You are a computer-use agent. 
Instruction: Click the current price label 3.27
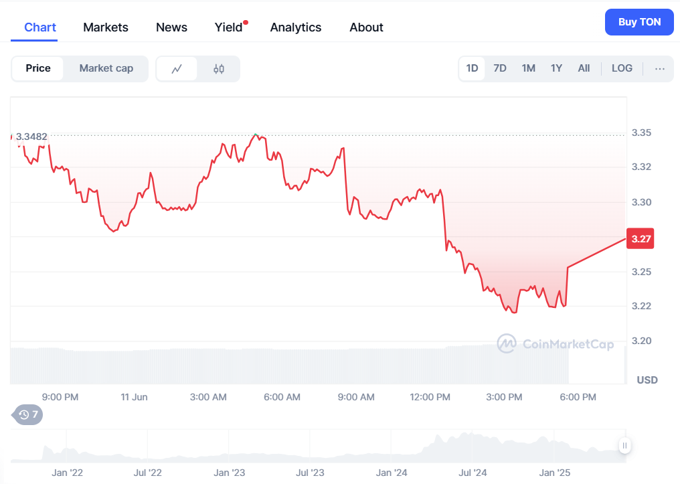(x=641, y=238)
